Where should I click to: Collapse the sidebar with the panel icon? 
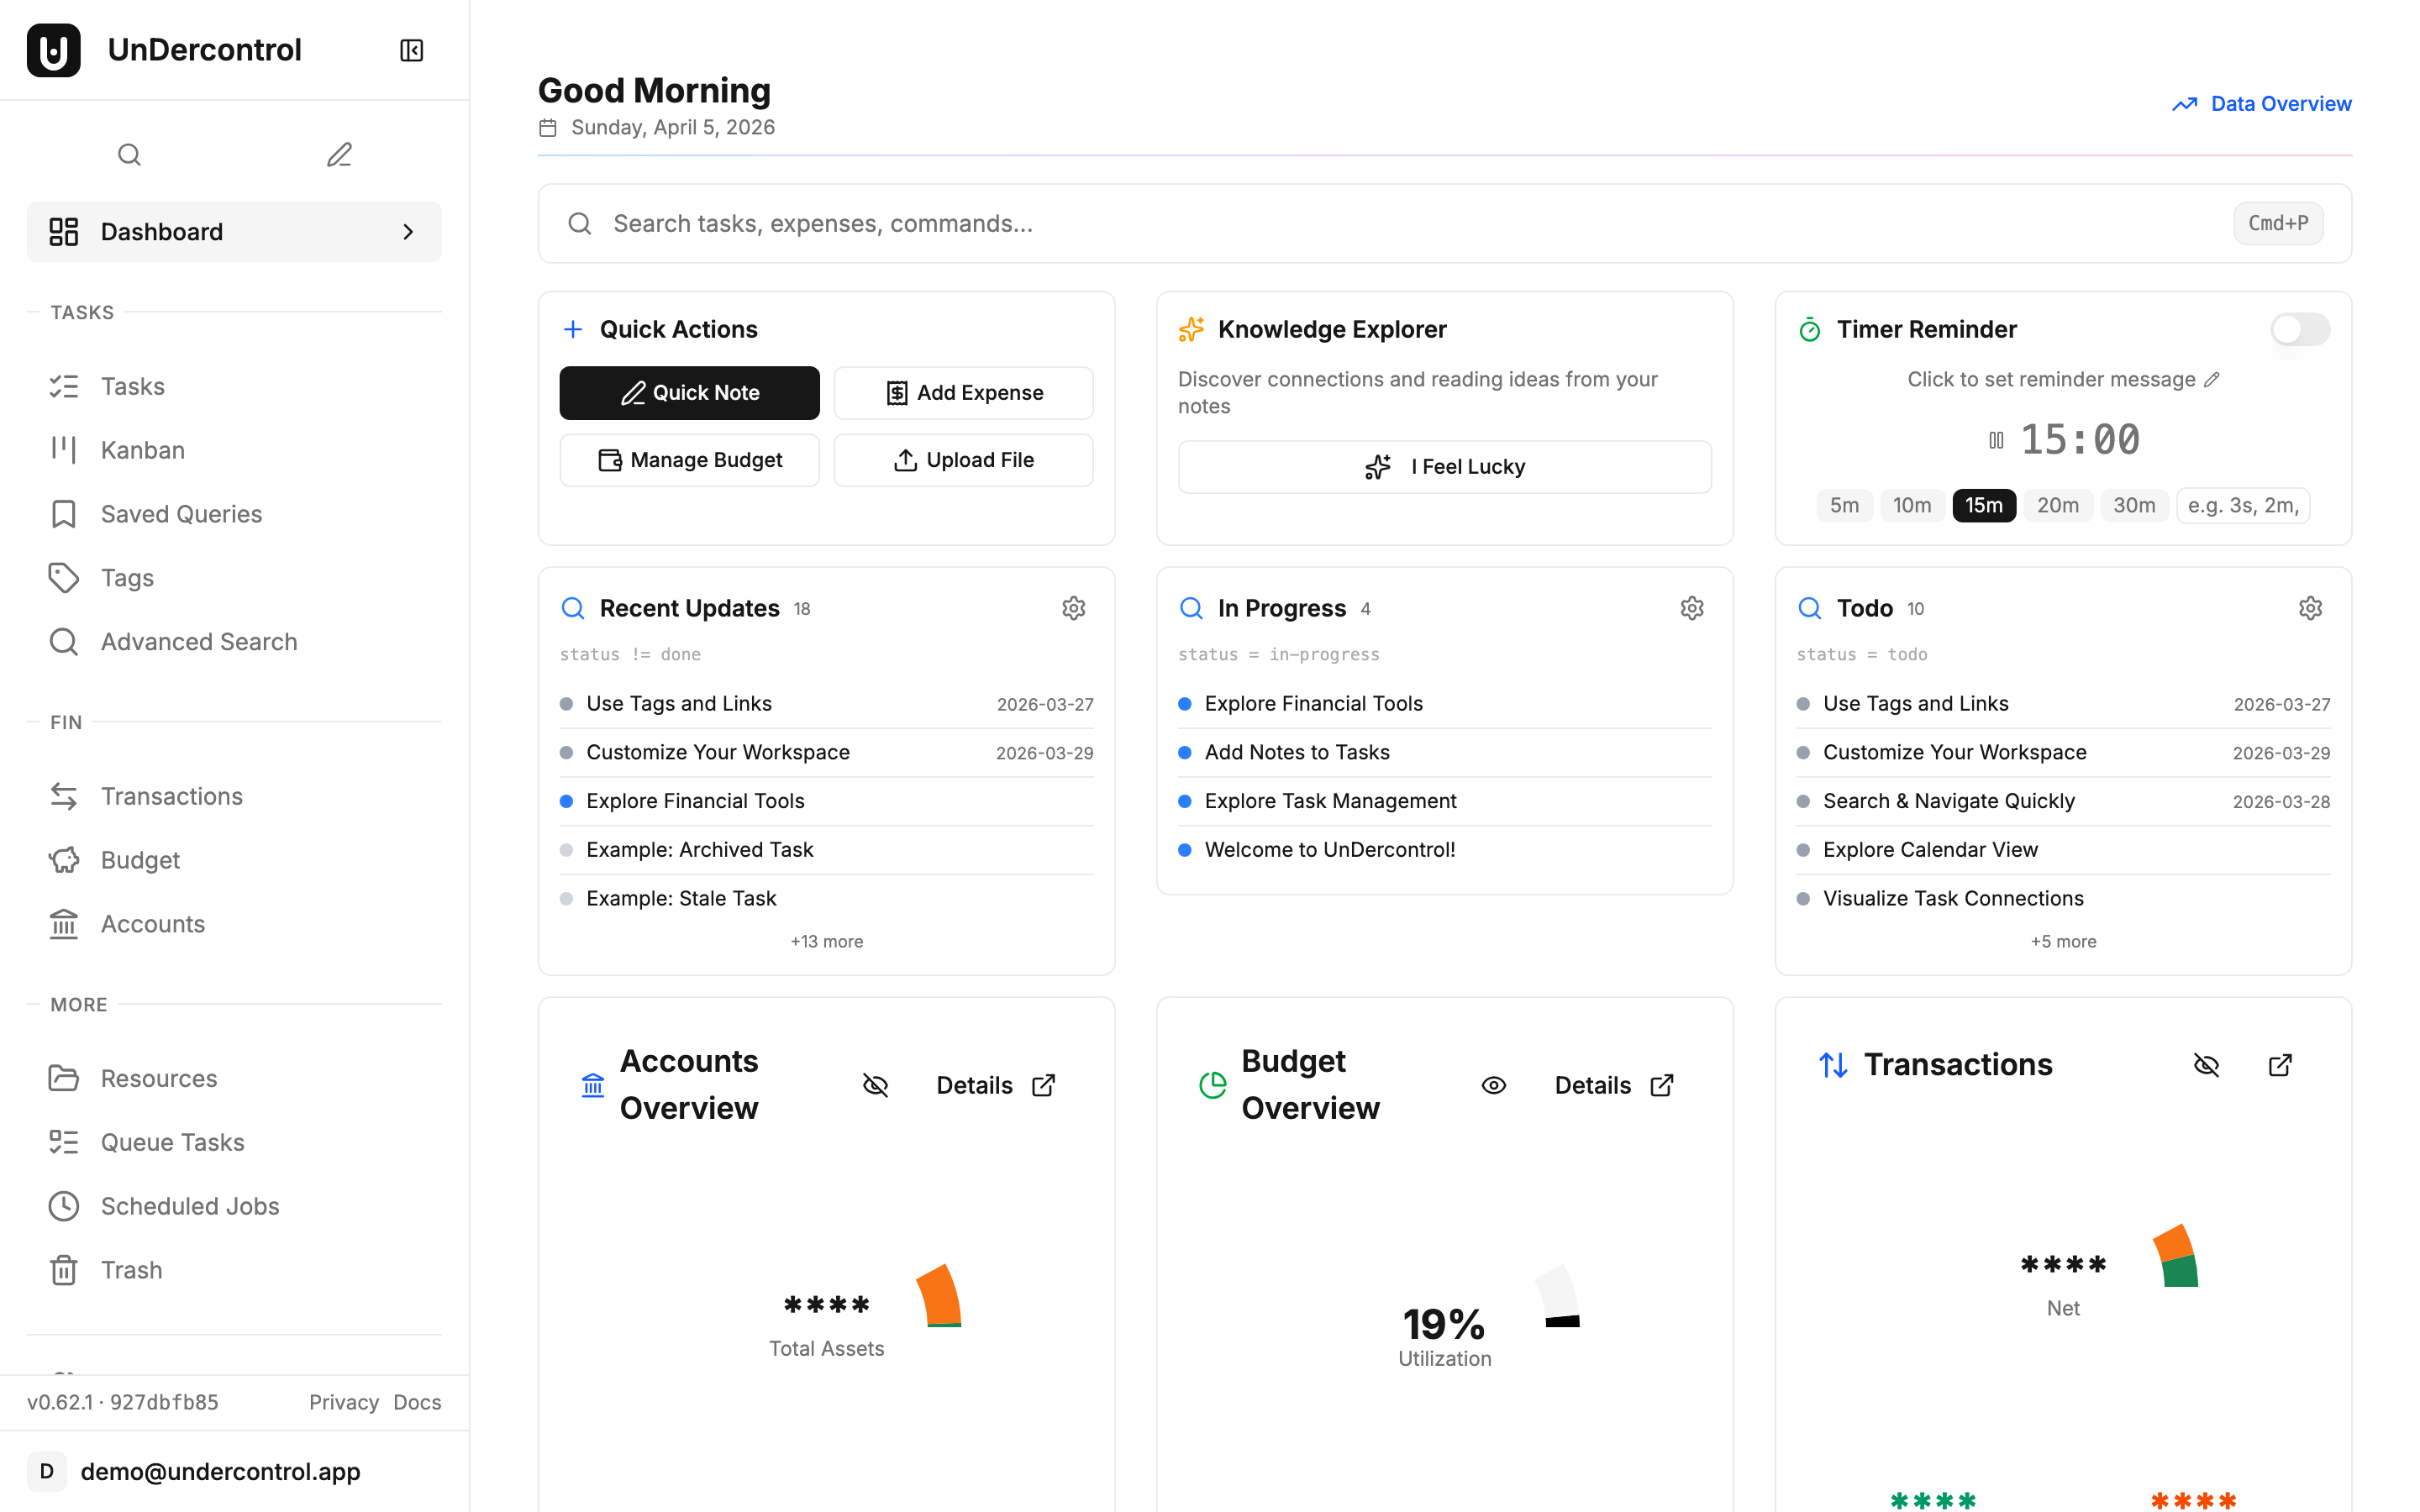tap(410, 49)
